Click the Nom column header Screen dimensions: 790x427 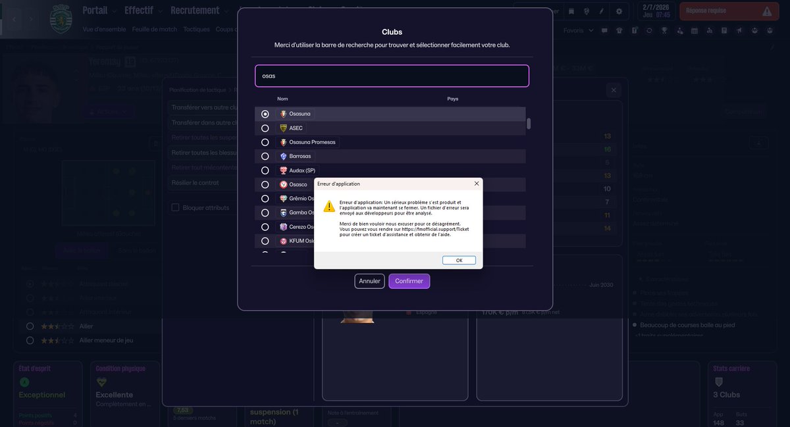(x=282, y=99)
